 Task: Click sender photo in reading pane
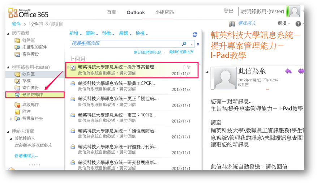tap(224, 78)
